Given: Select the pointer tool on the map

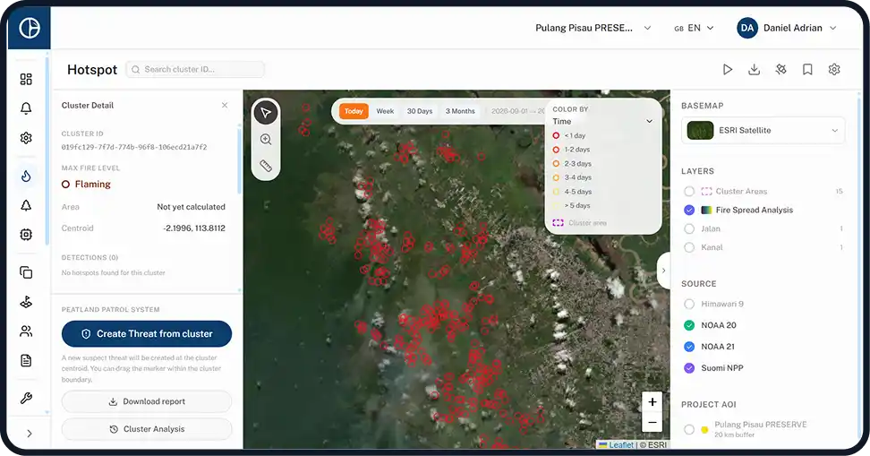Looking at the screenshot, I should point(266,113).
